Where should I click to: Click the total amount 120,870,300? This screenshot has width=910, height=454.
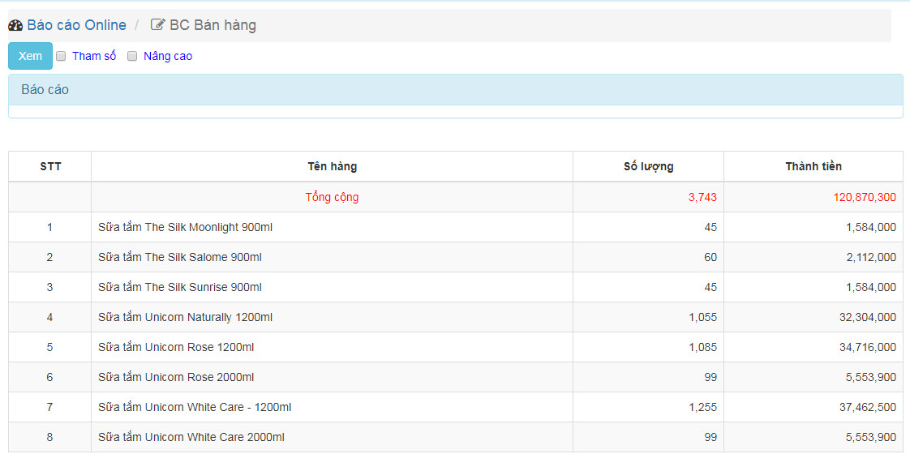865,197
